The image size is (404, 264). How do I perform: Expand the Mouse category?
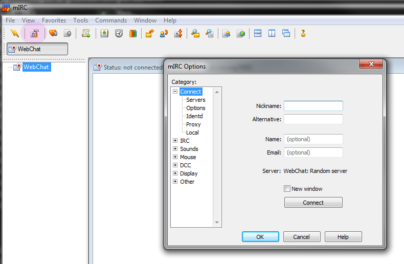click(x=175, y=157)
